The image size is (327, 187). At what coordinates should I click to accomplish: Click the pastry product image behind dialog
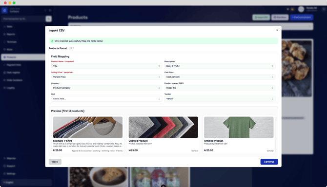click(297, 69)
